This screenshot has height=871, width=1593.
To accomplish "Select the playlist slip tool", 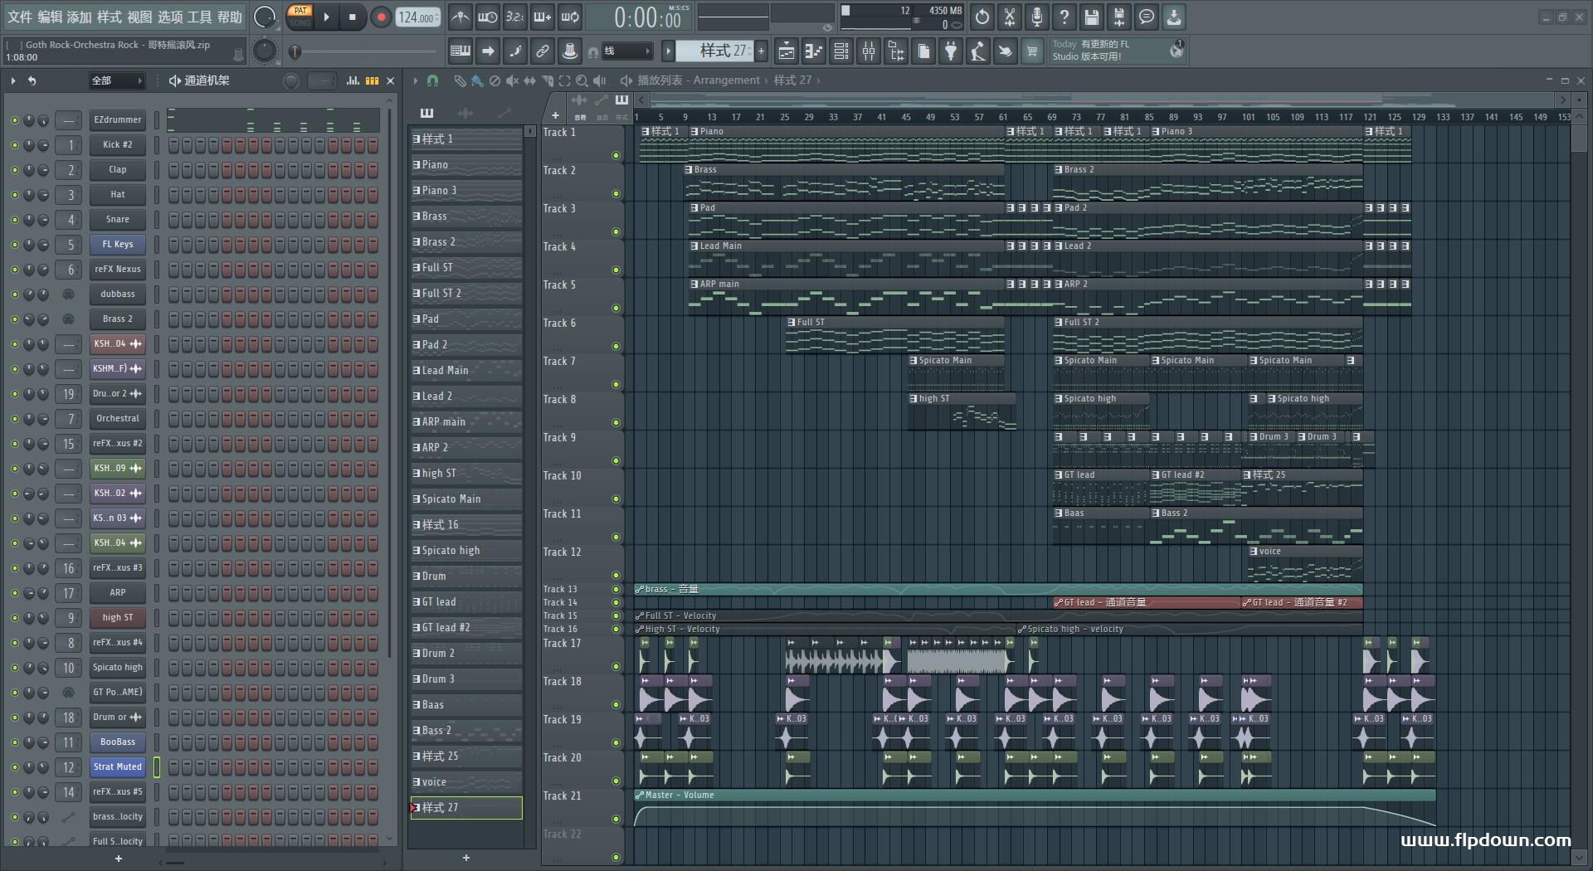I will click(x=529, y=80).
